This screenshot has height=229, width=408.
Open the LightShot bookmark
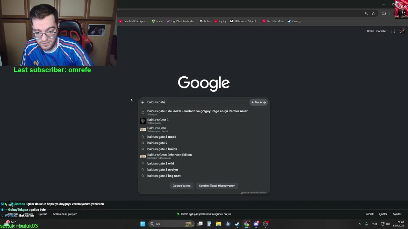click(181, 21)
